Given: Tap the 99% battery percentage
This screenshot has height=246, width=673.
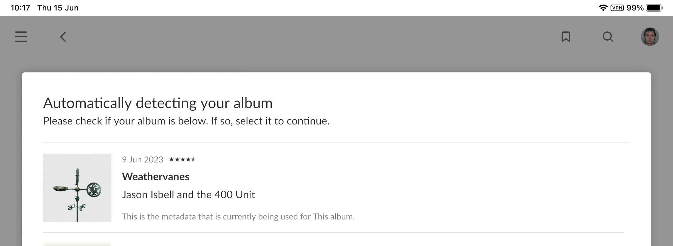Looking at the screenshot, I should coord(635,8).
